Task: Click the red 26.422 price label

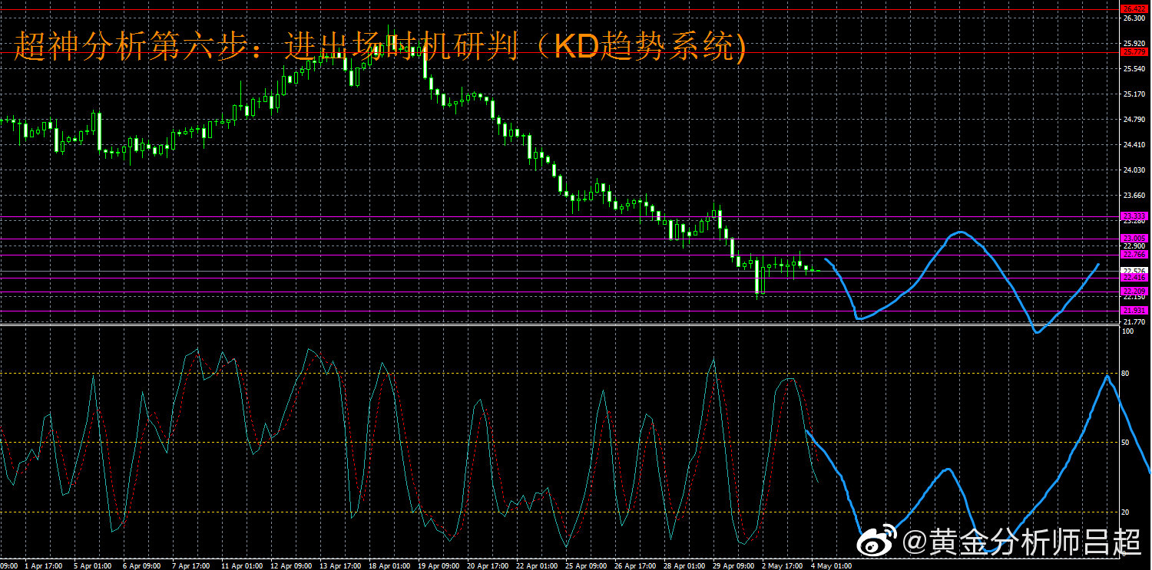Action: 1134,9
